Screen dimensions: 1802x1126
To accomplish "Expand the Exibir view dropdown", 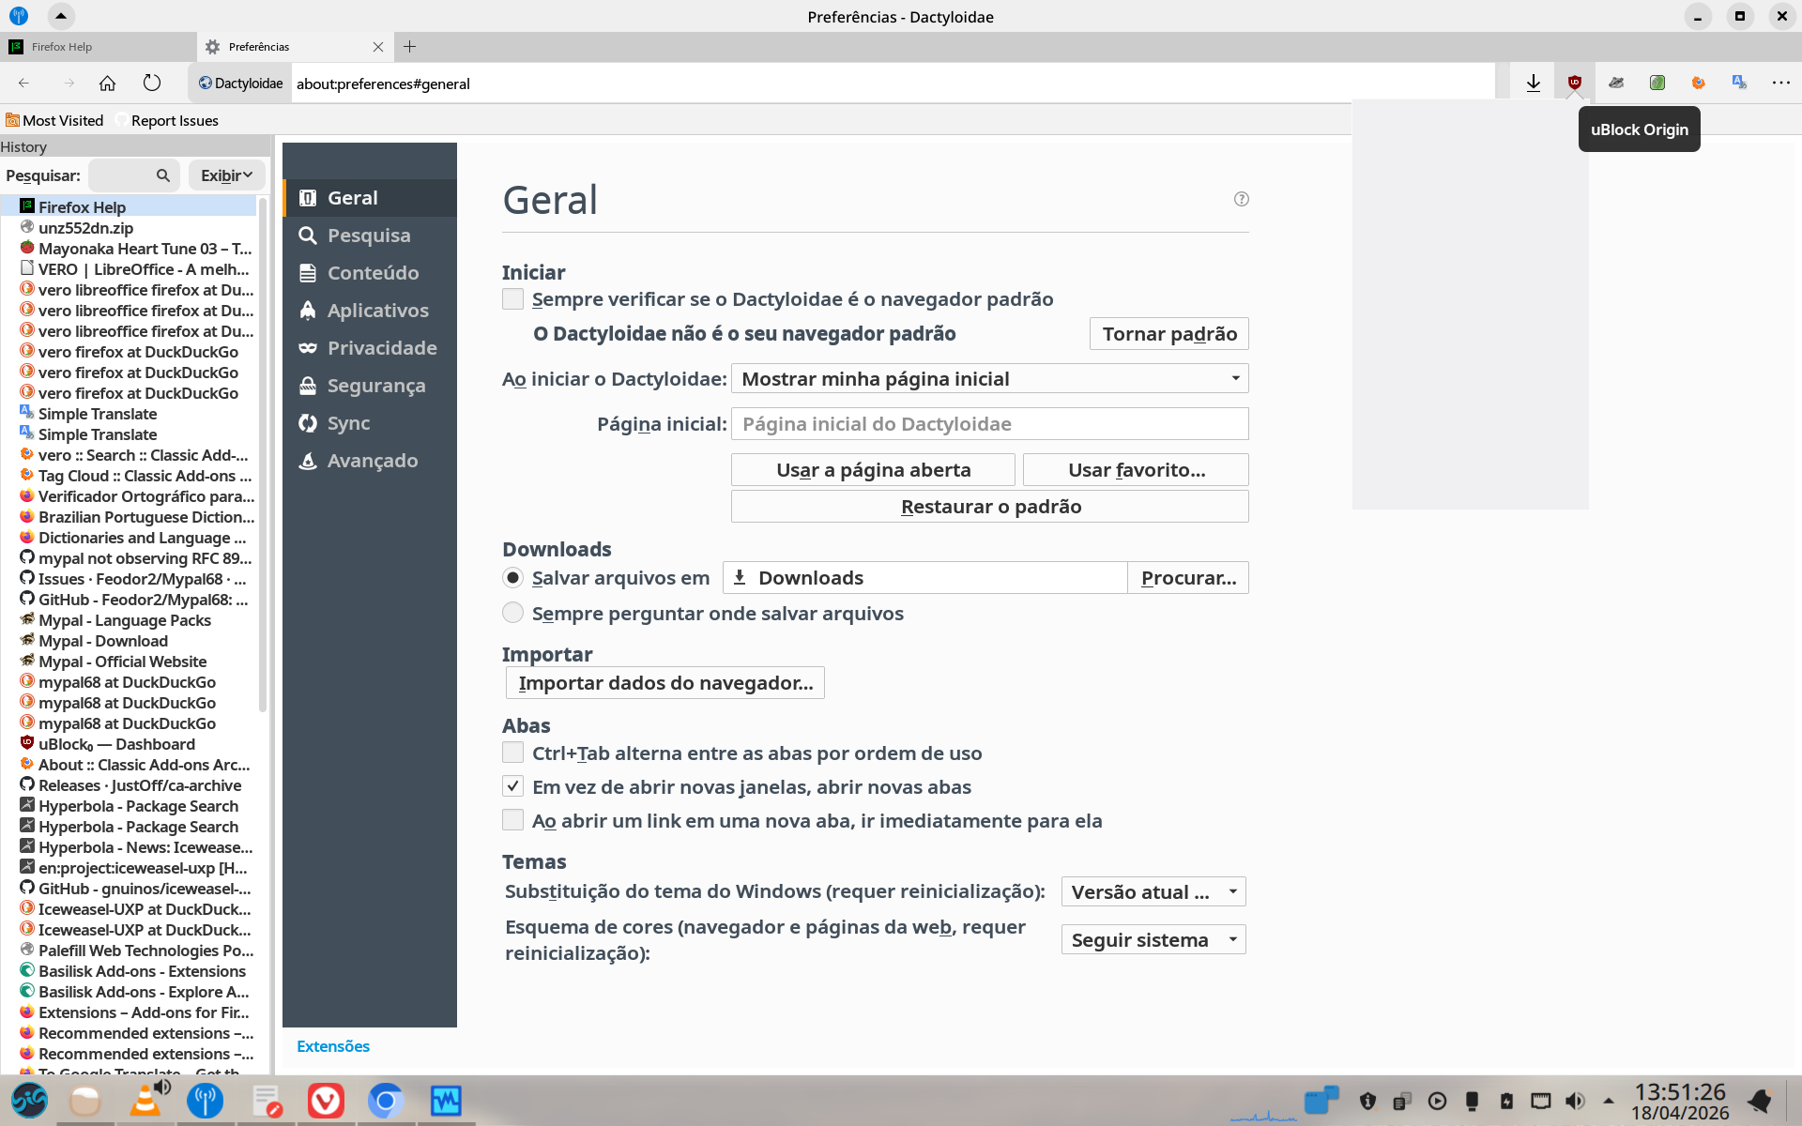I will click(x=226, y=175).
